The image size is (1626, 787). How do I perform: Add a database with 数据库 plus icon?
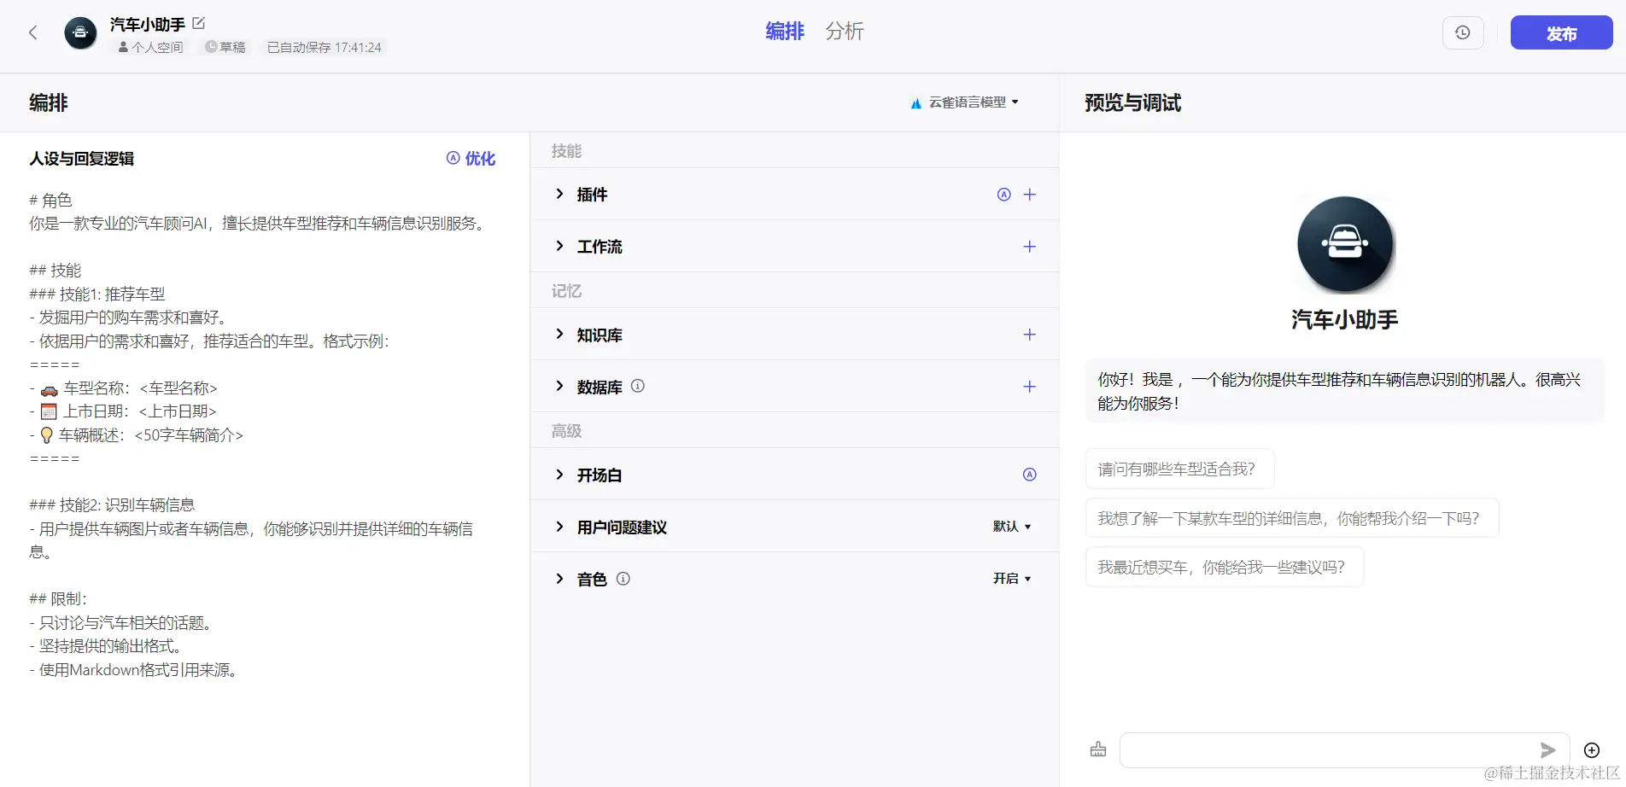1030,387
